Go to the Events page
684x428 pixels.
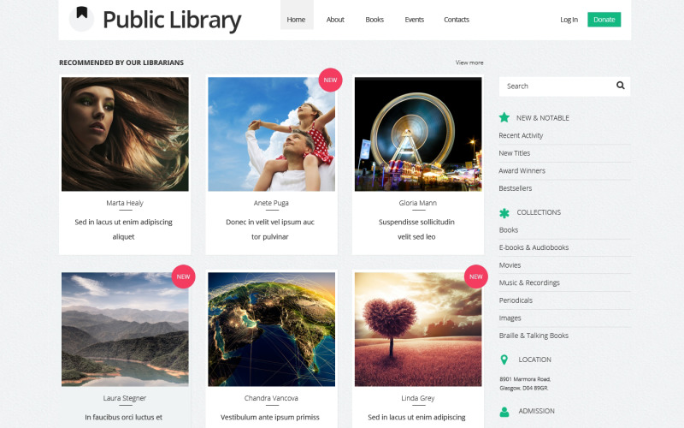click(414, 20)
